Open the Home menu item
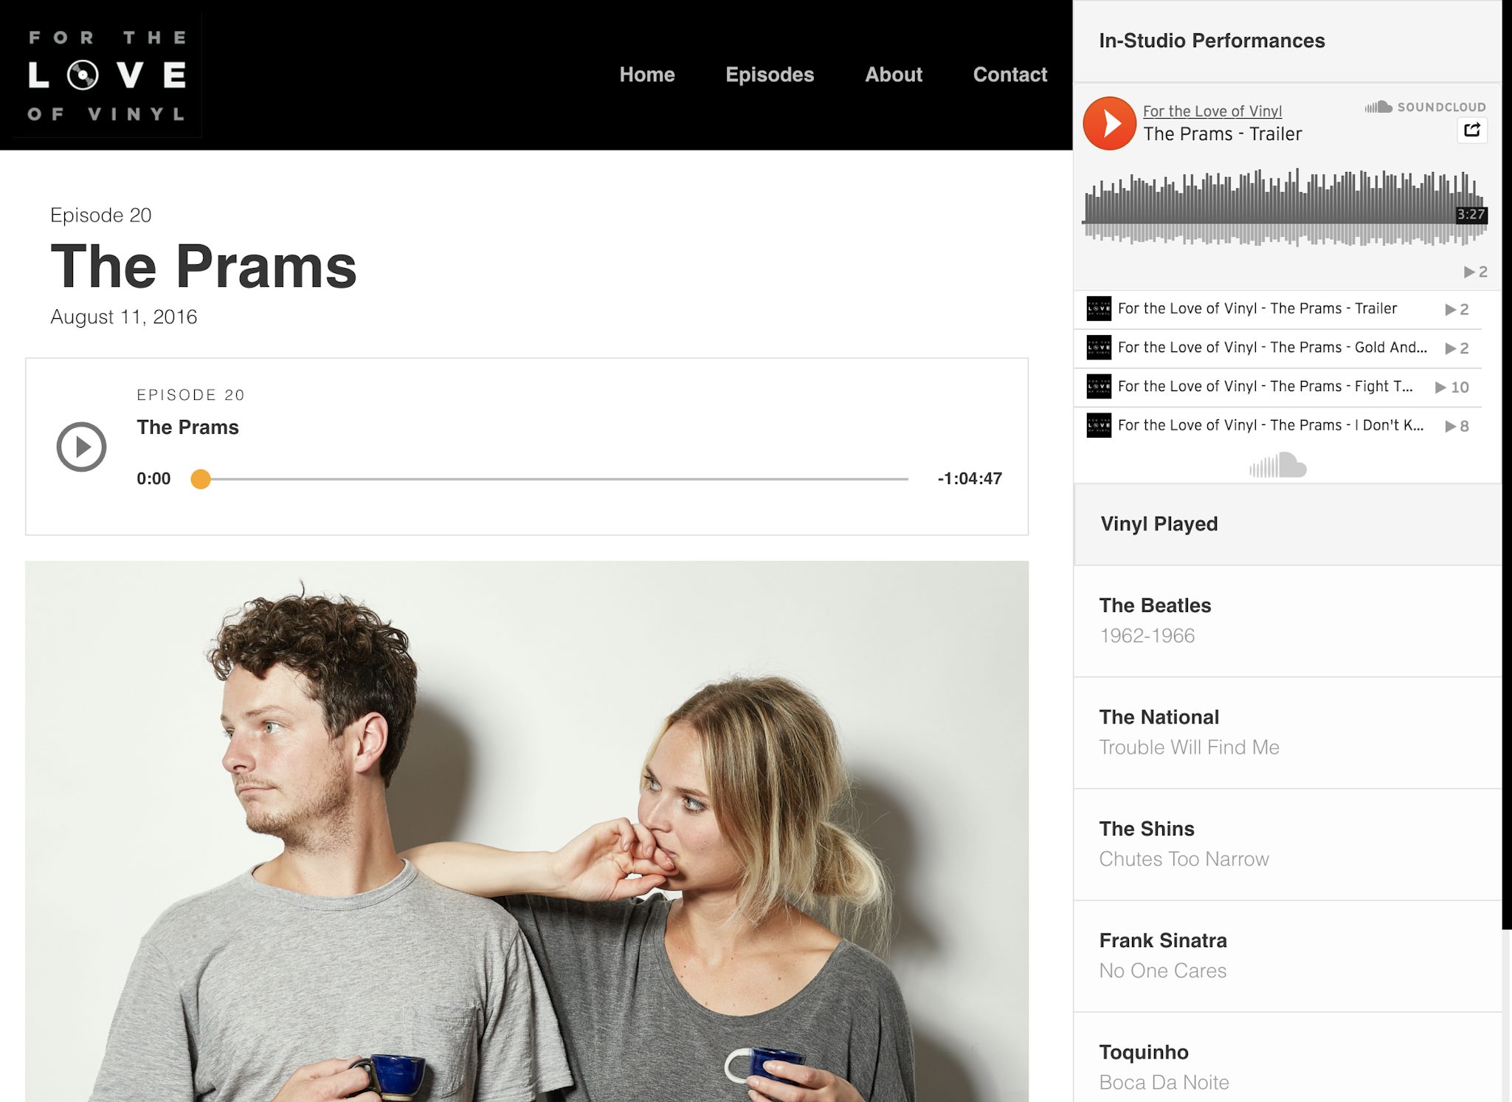 [647, 75]
